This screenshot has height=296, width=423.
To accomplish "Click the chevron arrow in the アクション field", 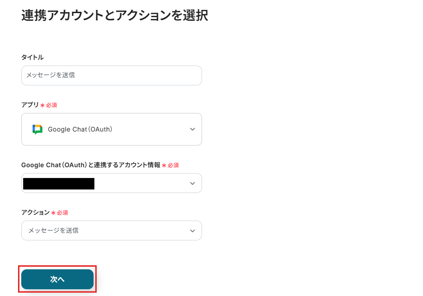I will [193, 230].
